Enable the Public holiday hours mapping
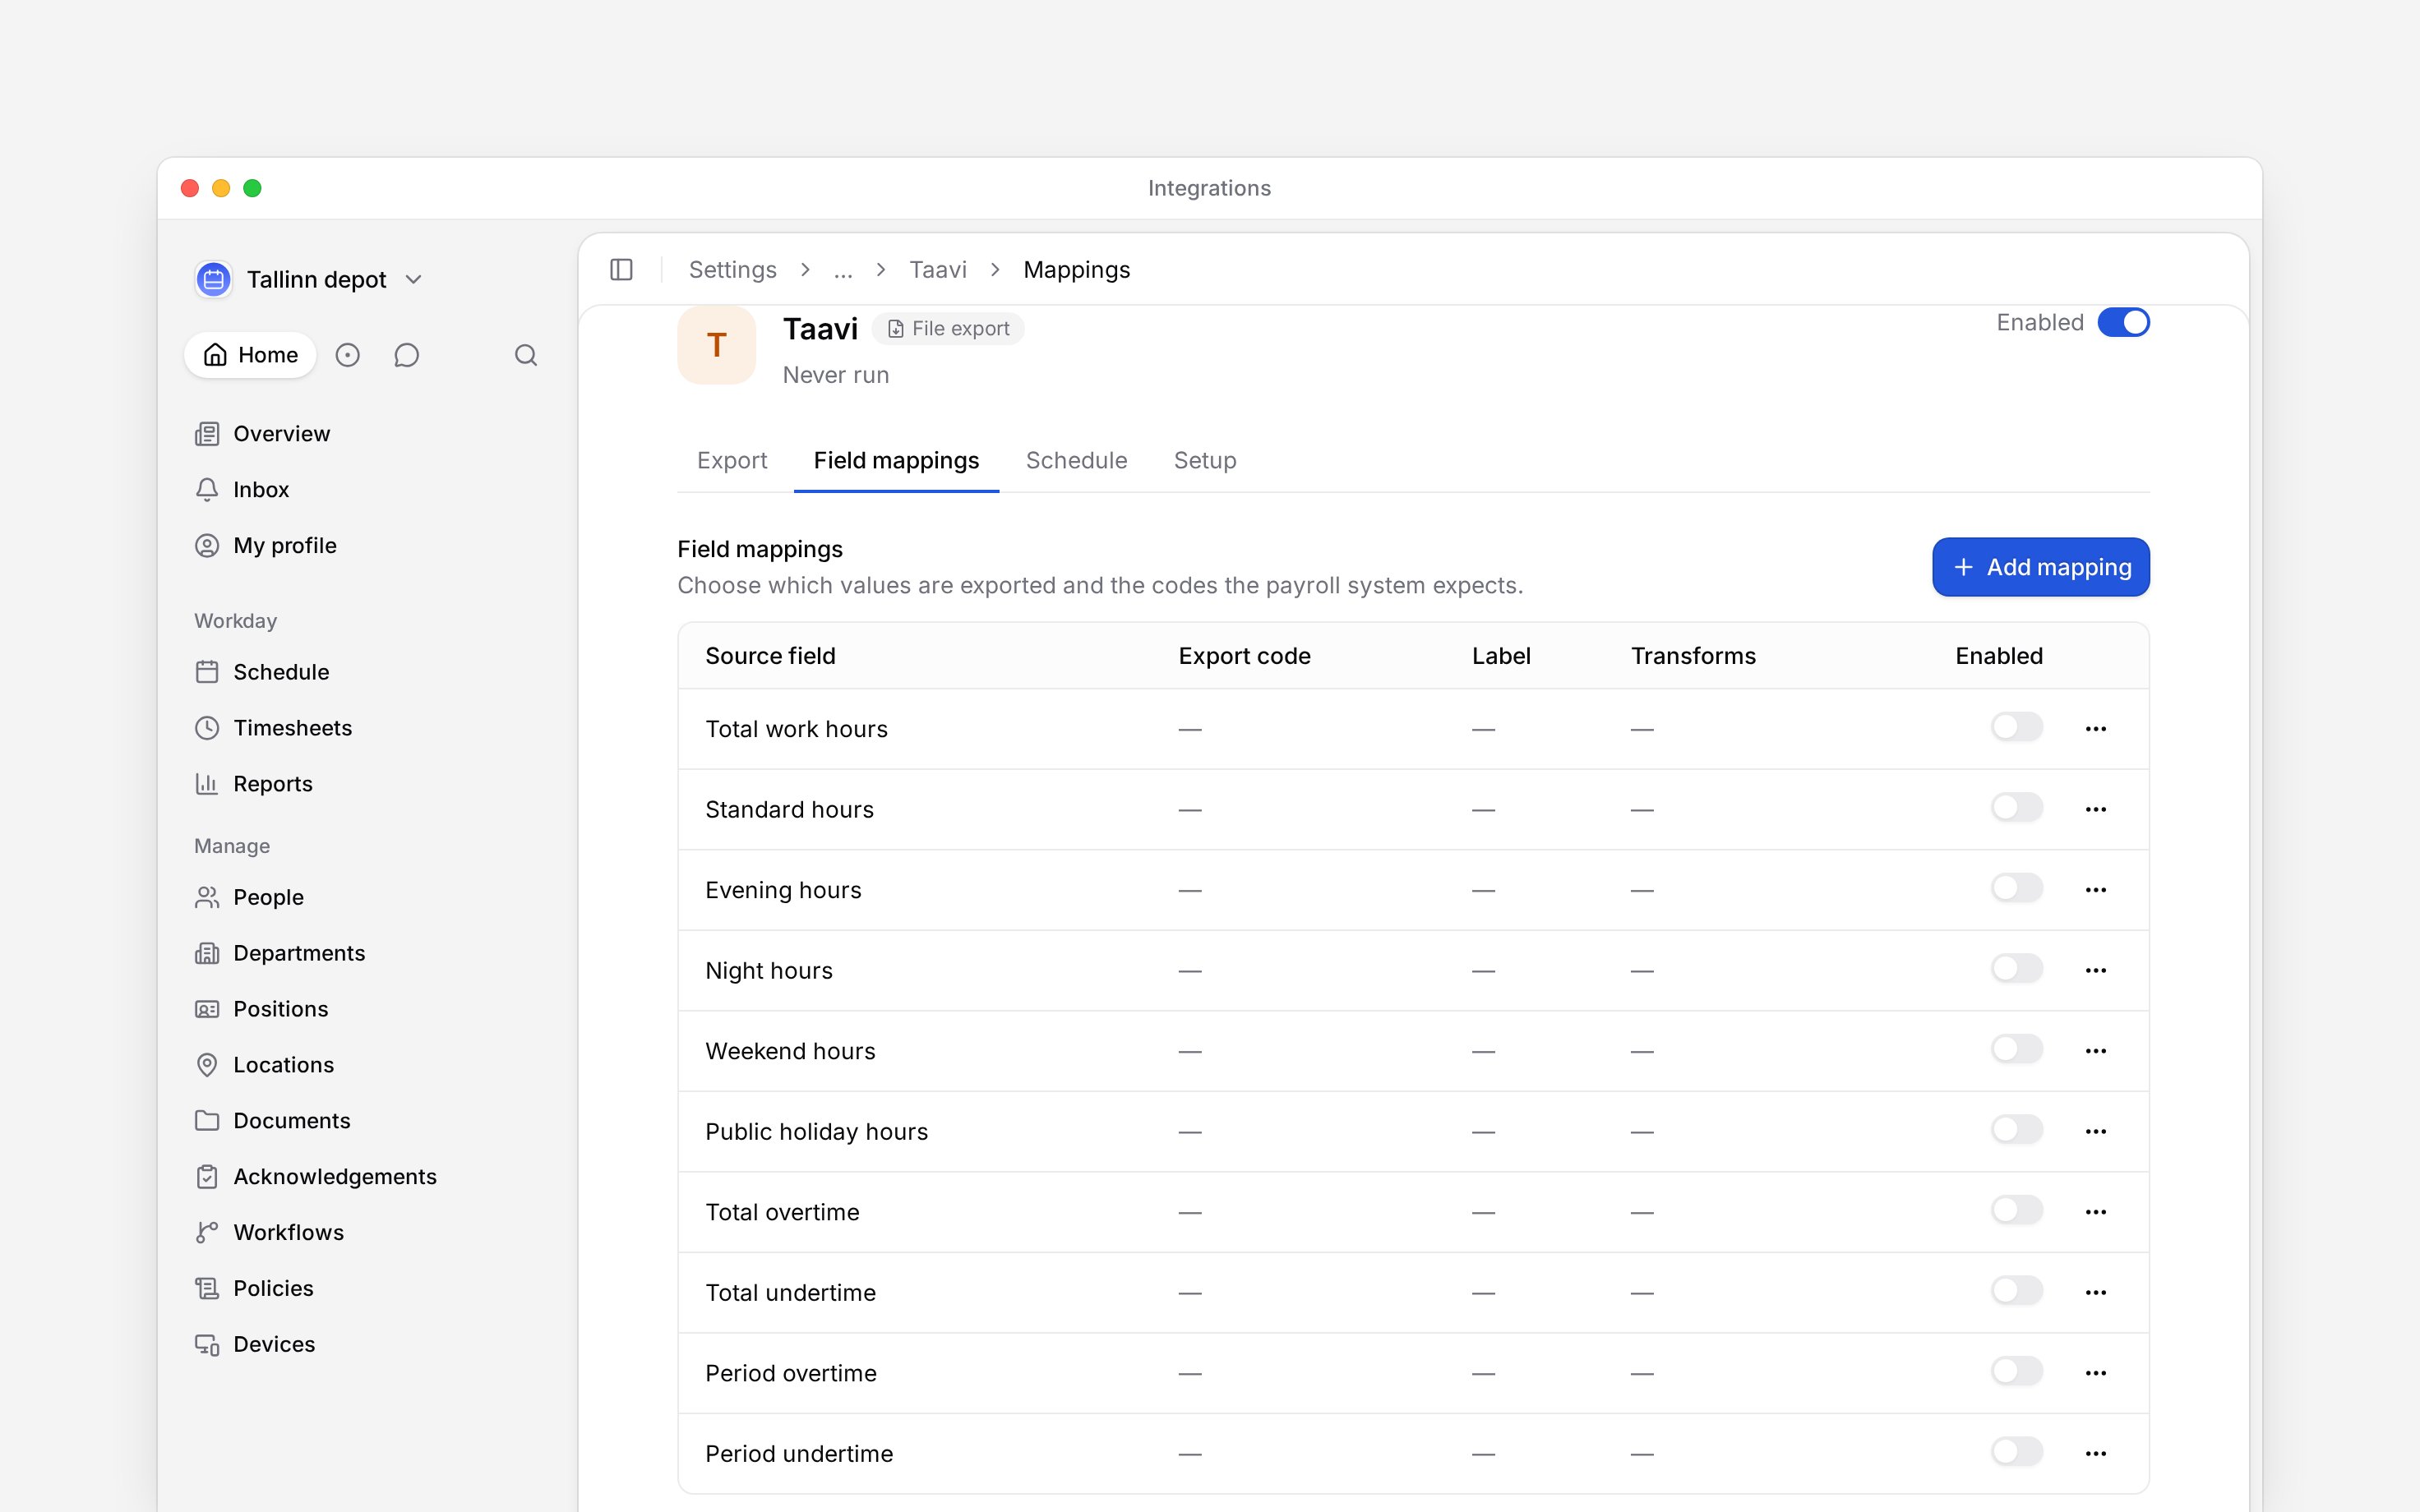Screen dimensions: 2420x1512 [x=2016, y=1129]
